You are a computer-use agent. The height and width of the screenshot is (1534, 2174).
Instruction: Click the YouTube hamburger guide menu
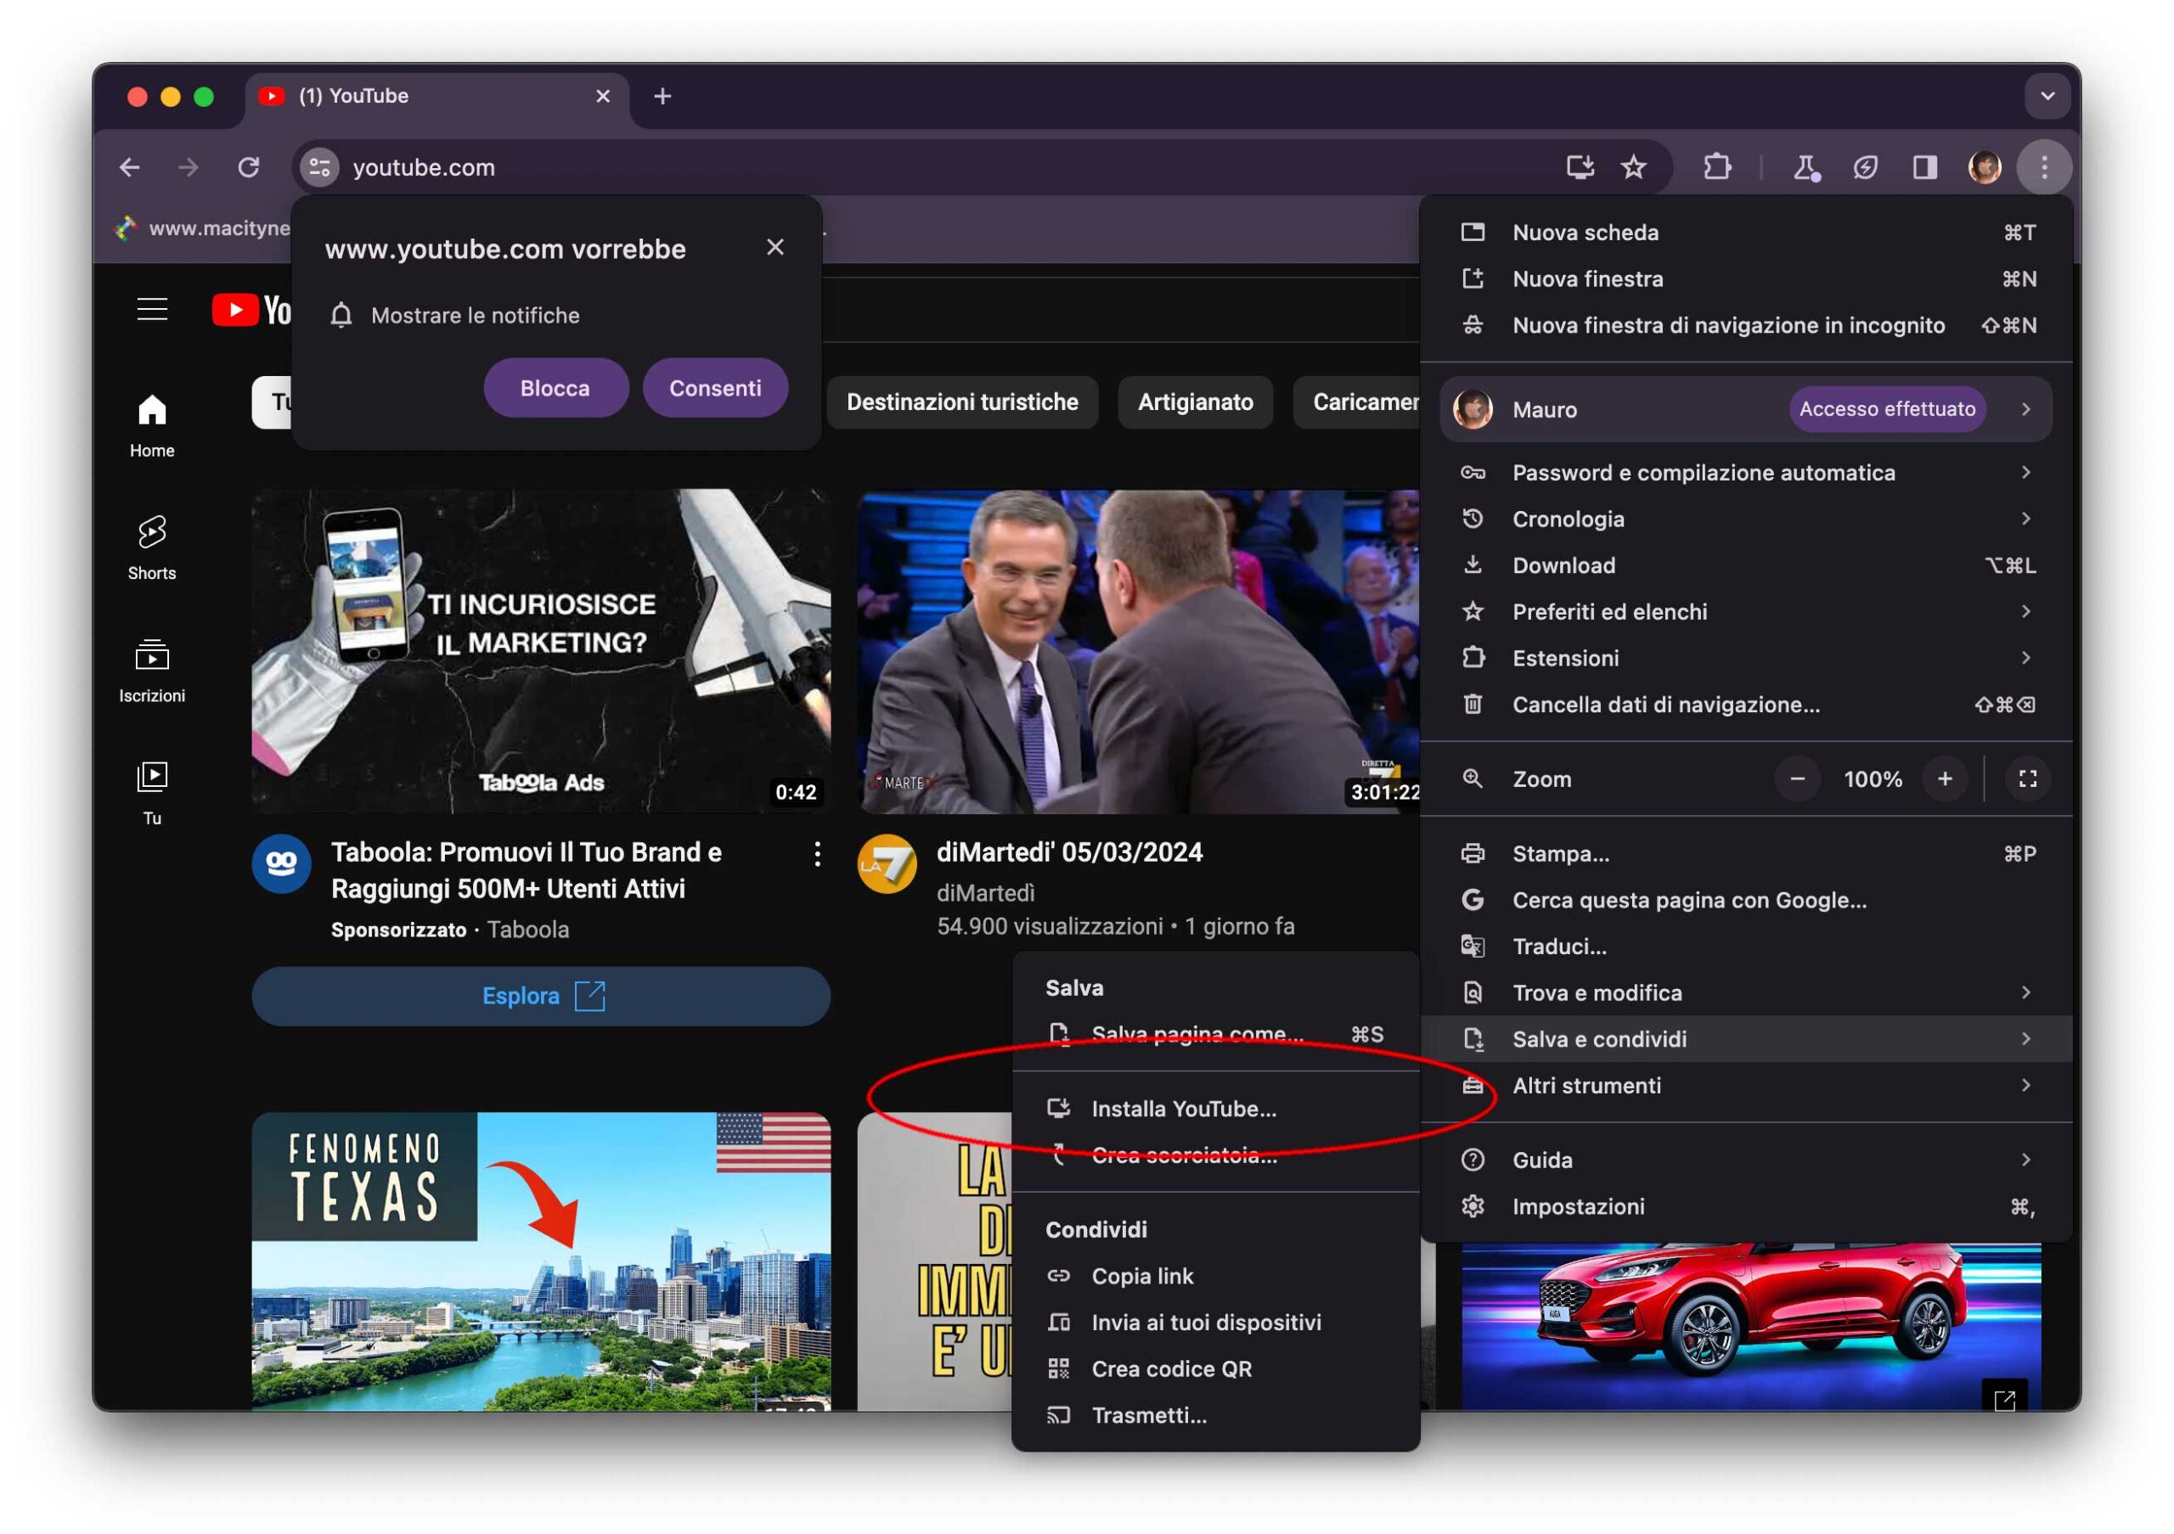tap(151, 310)
